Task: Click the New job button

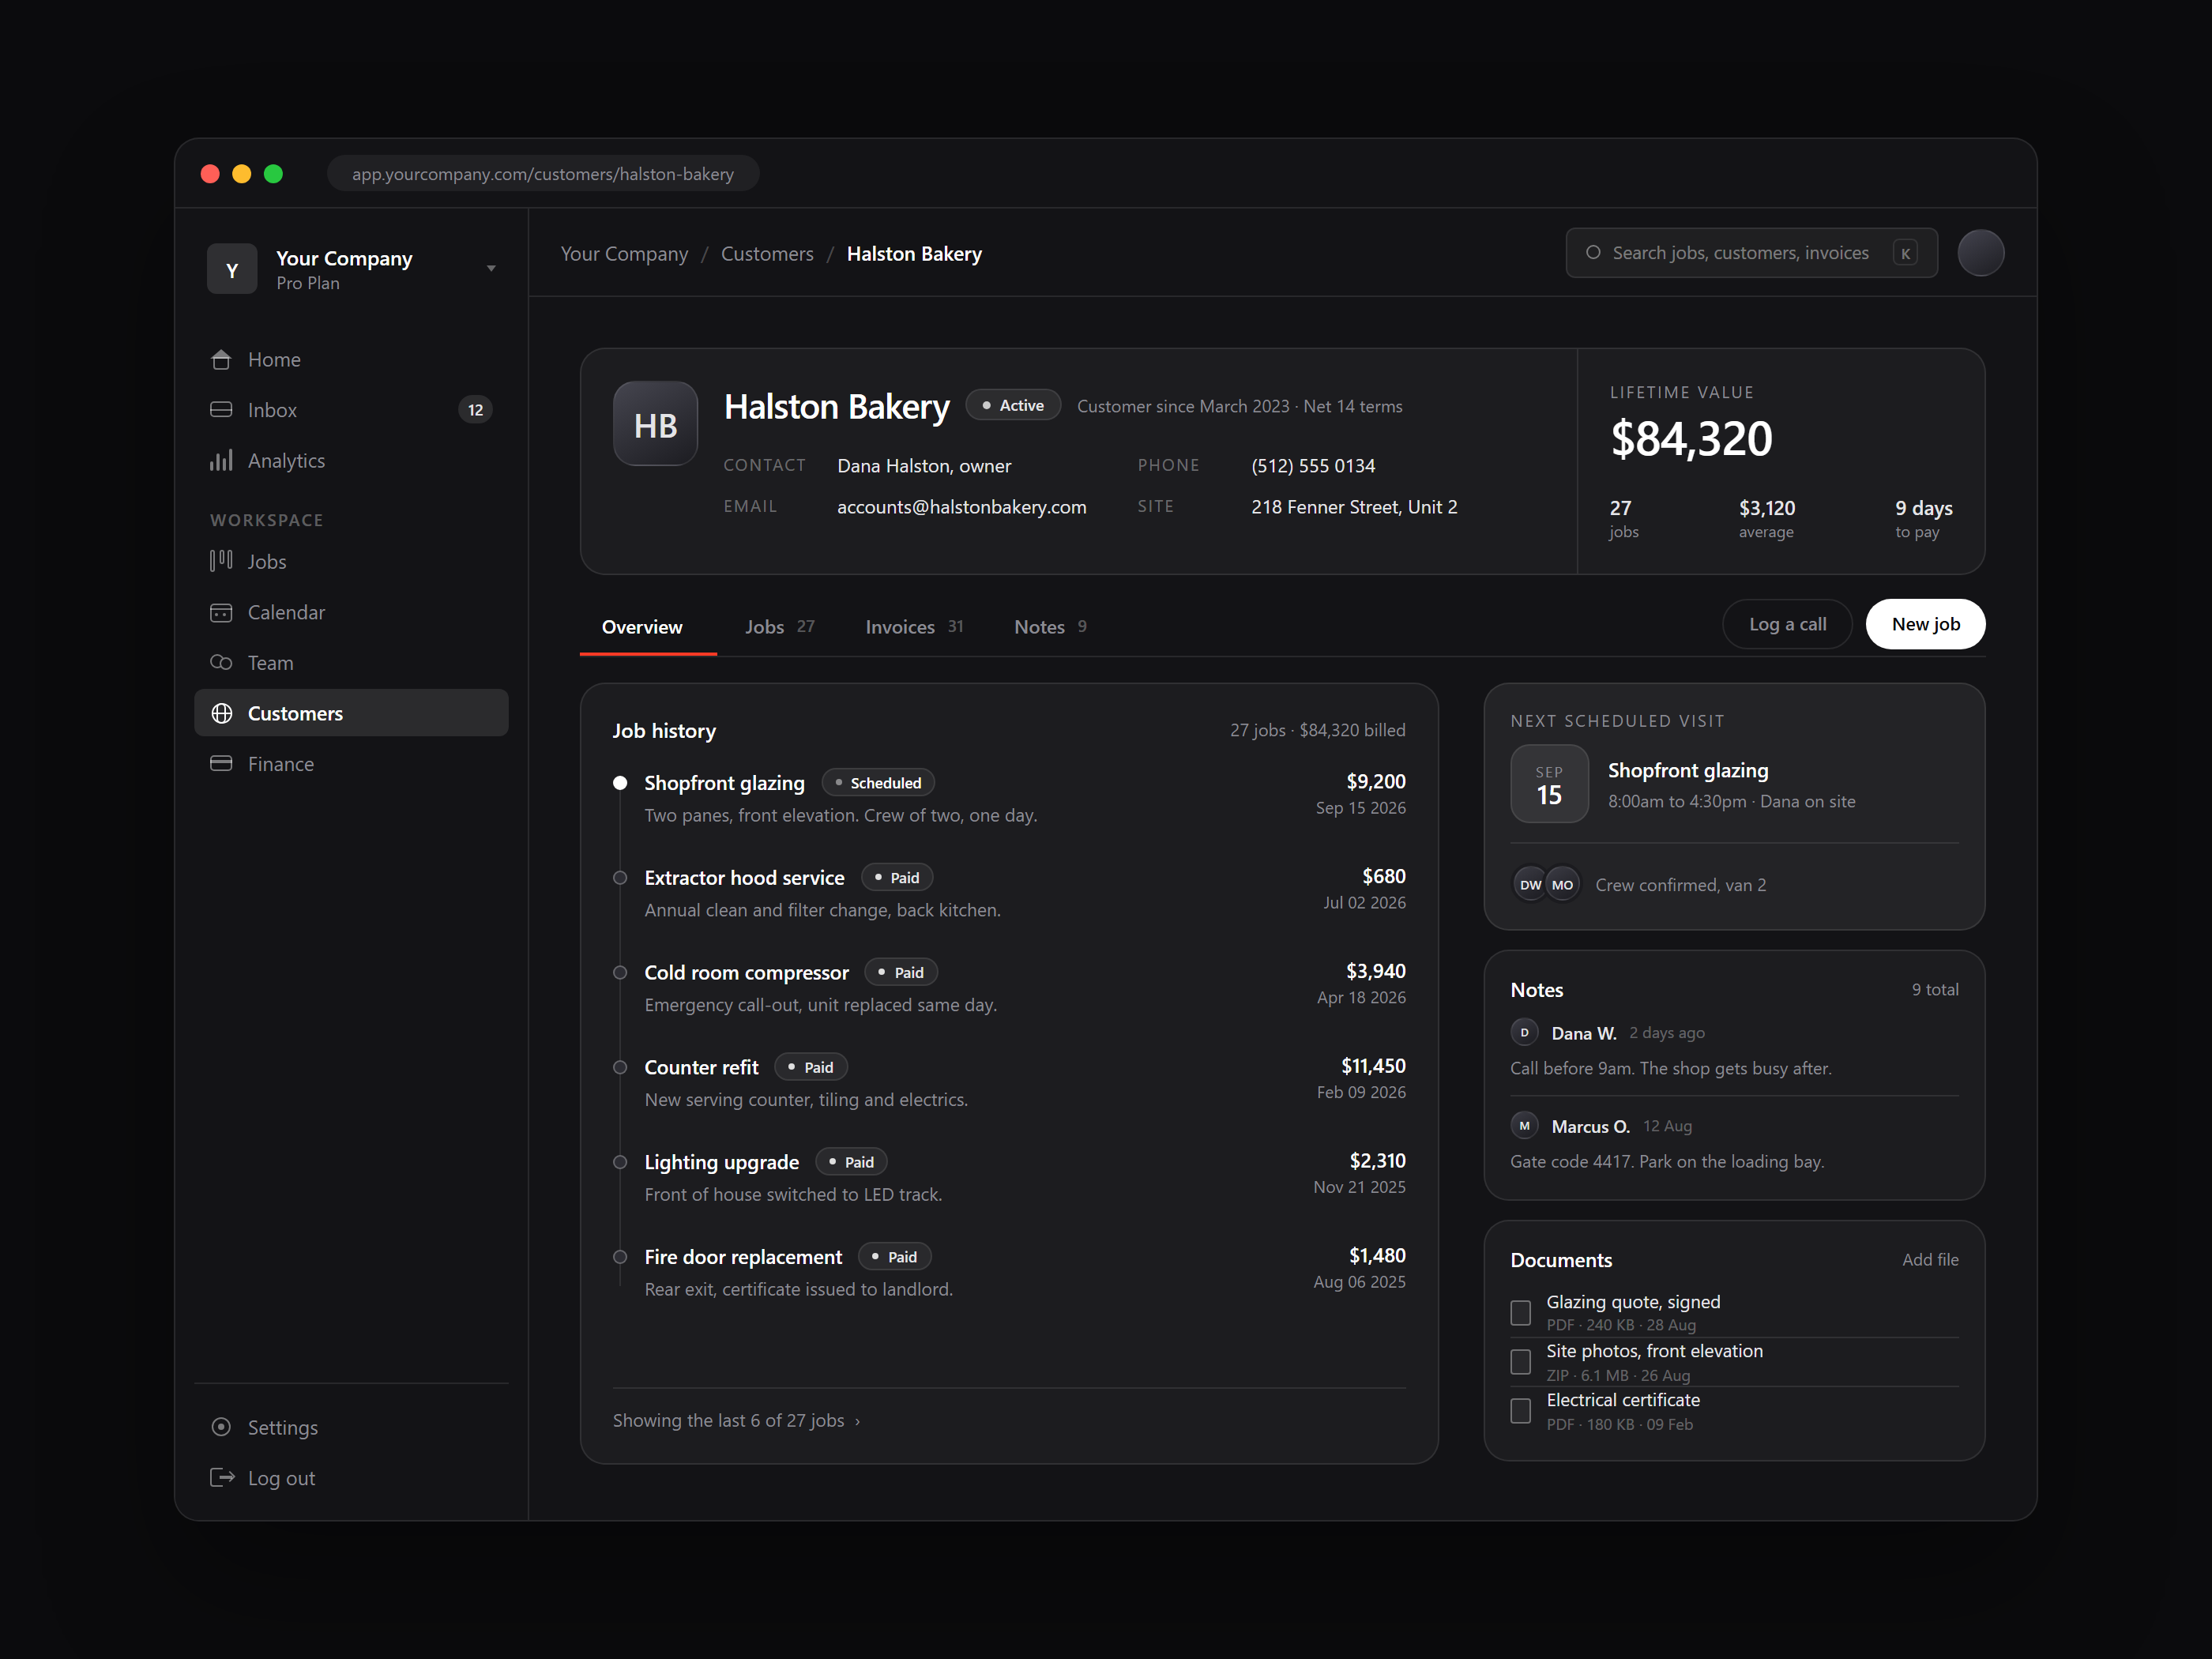Action: tap(1925, 624)
